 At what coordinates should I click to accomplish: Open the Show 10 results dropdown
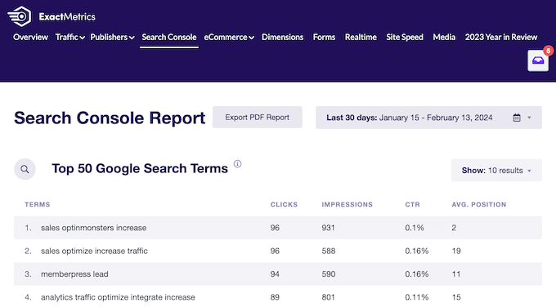click(496, 171)
